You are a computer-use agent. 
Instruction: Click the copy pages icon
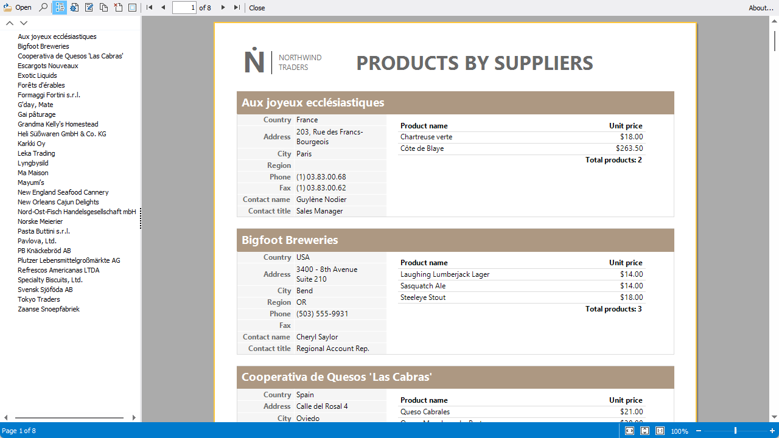pos(103,7)
